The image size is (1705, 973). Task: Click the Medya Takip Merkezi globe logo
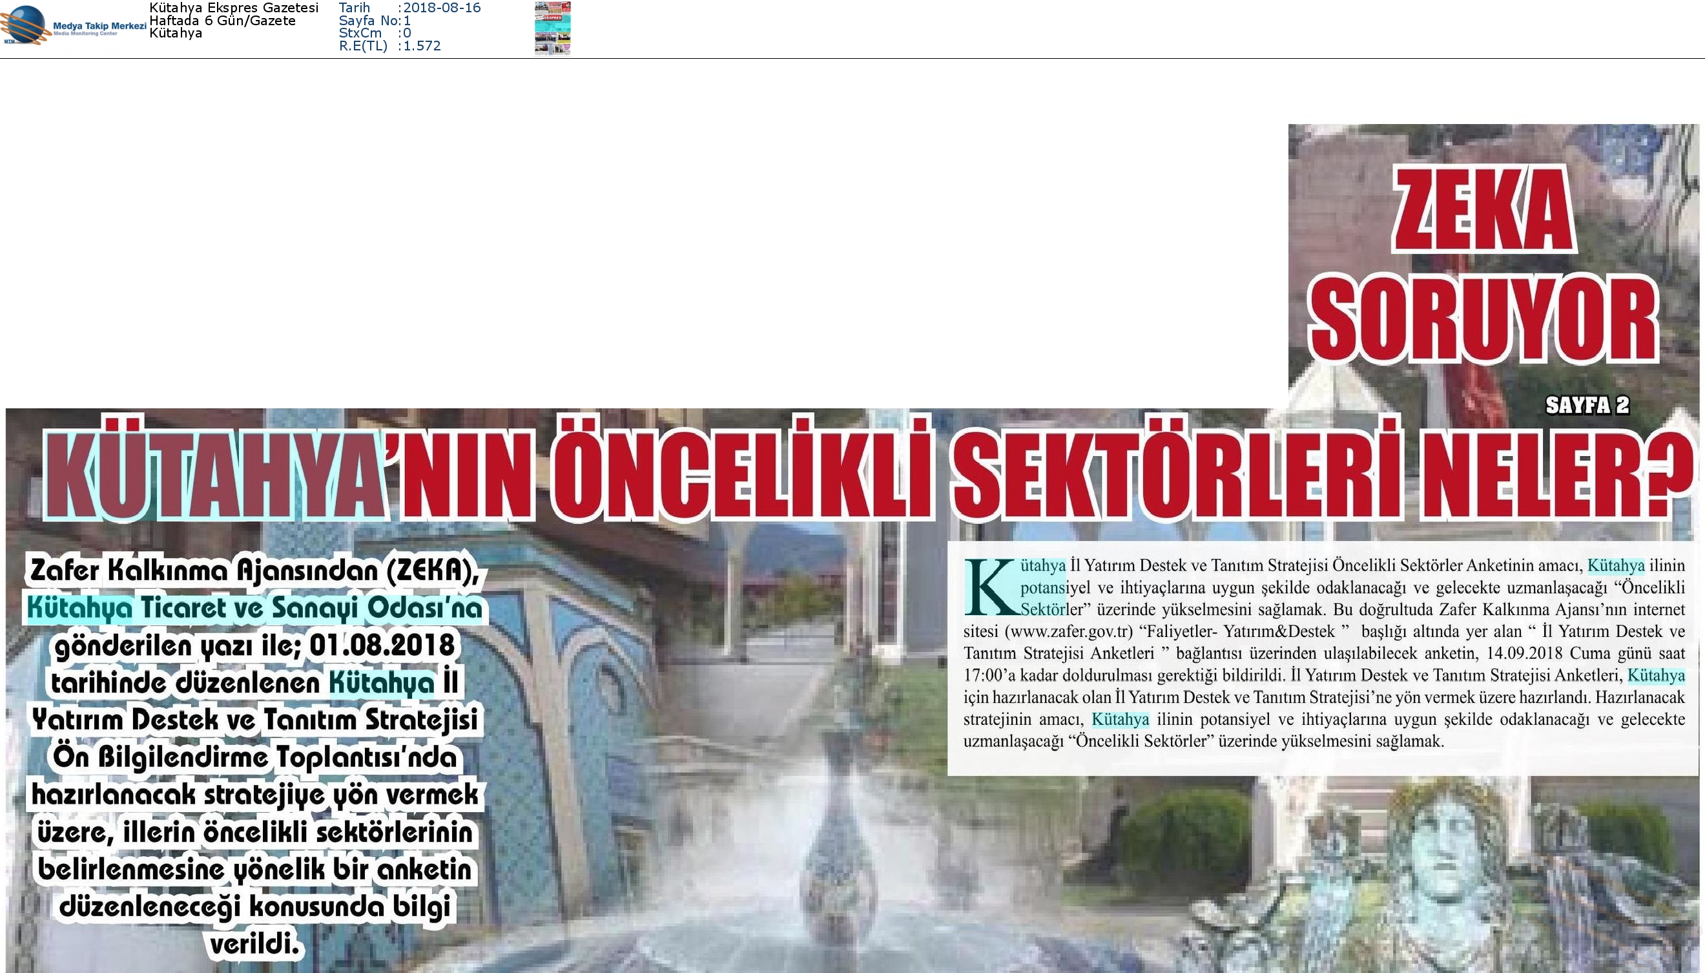(x=25, y=25)
